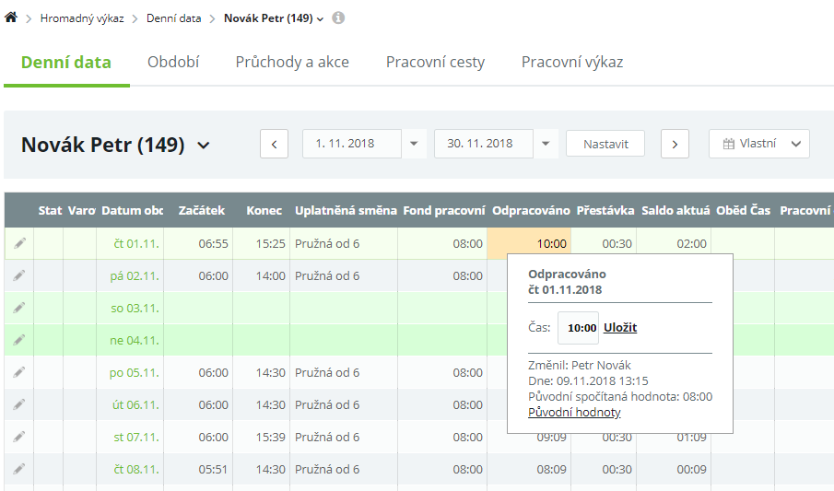Open start date 1. 11. 2018 dropdown arrow
The width and height of the screenshot is (834, 491).
(x=414, y=144)
